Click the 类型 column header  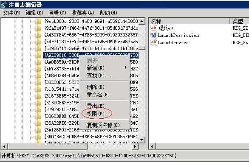coord(240,21)
